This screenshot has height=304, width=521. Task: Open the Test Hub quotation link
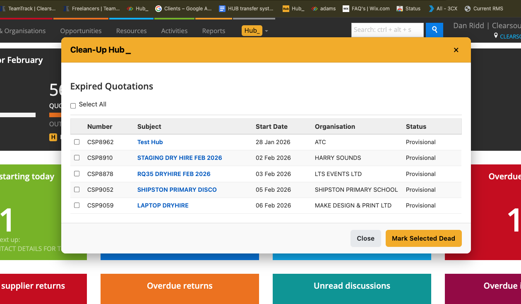pyautogui.click(x=150, y=142)
